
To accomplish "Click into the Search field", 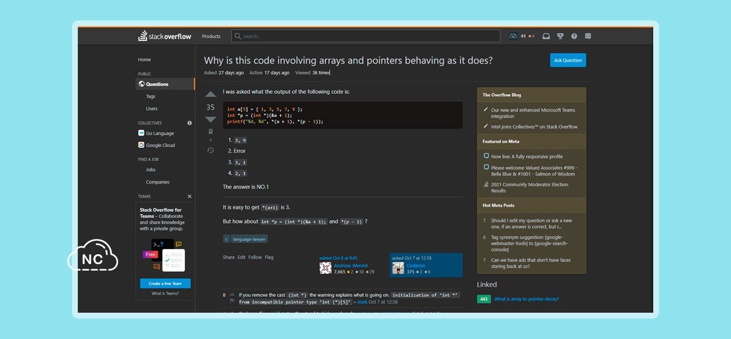I will tap(365, 36).
